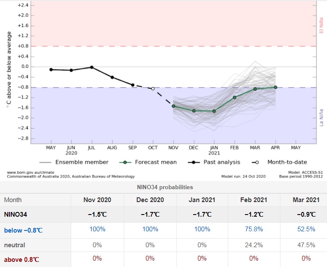Click the November forecast mean data point
The height and width of the screenshot is (267, 327).
173,106
